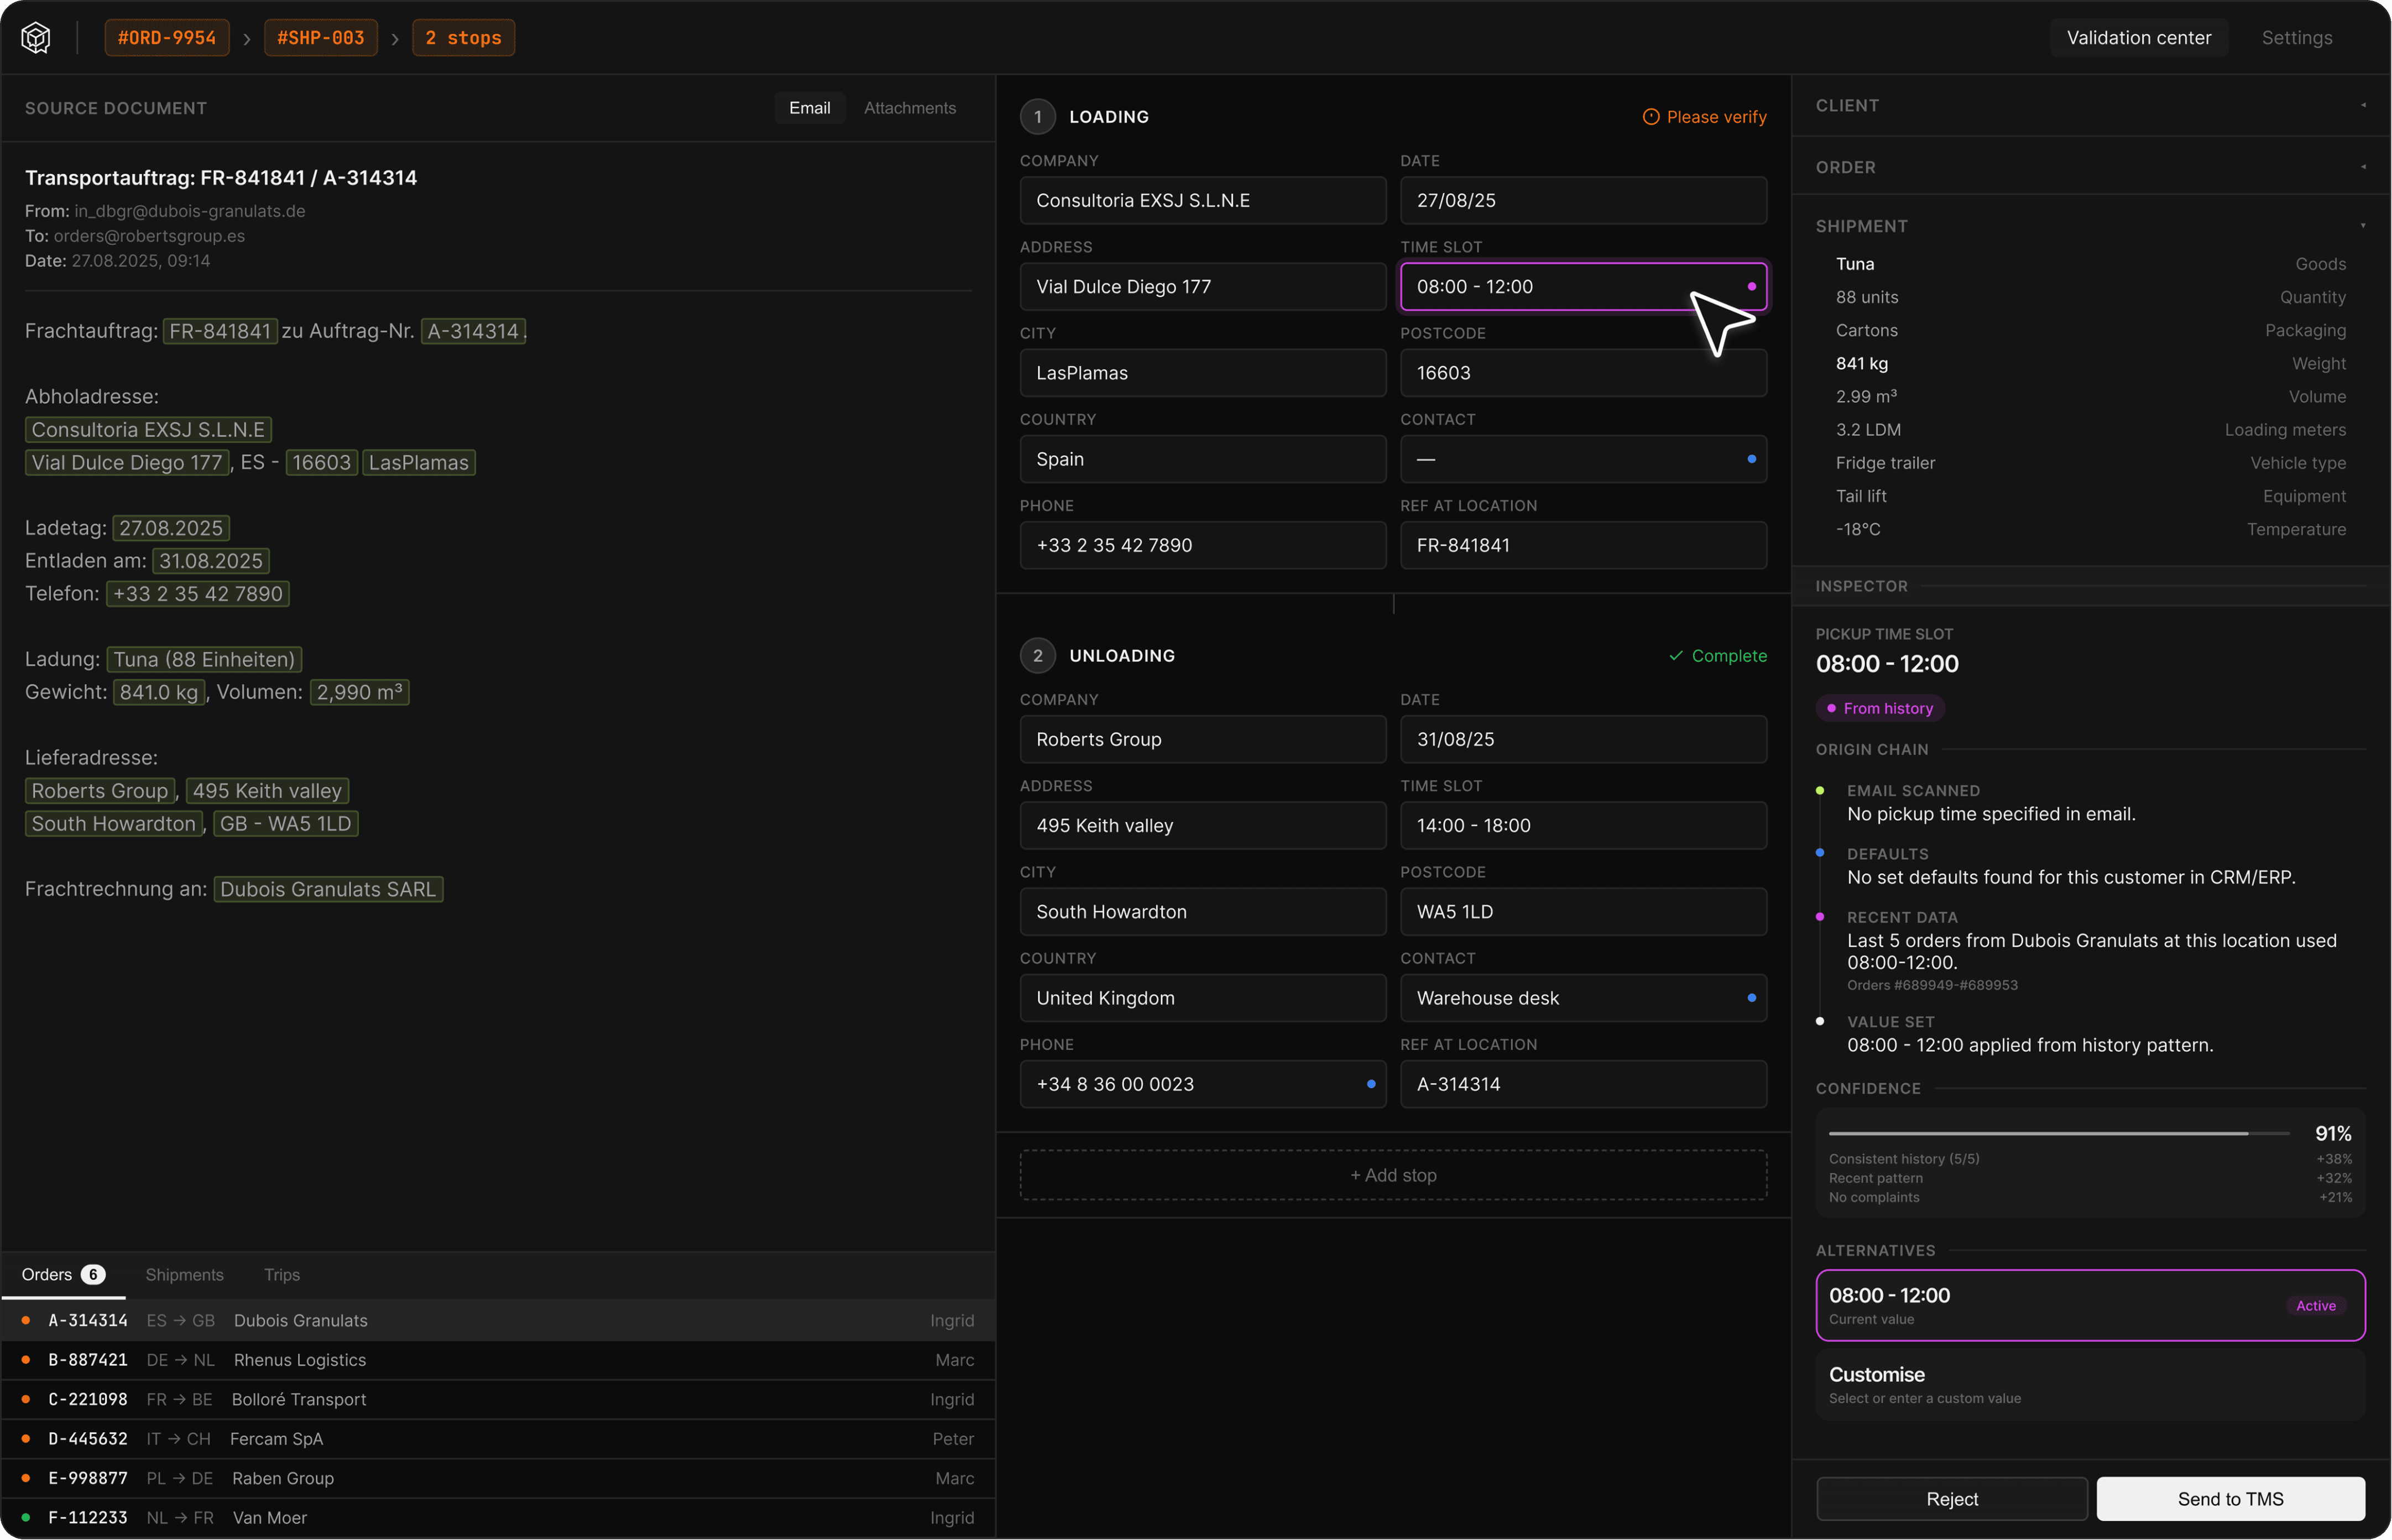The width and height of the screenshot is (2392, 1540).
Task: Click the green Complete checkmark icon
Action: (1676, 656)
